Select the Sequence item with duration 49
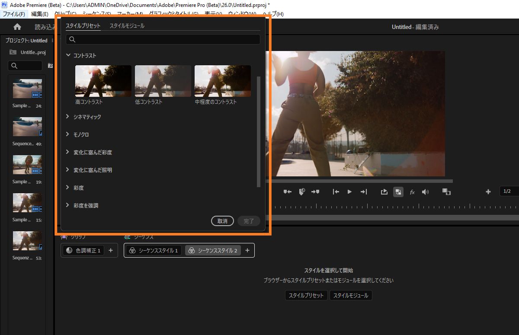The image size is (519, 335). click(27, 127)
